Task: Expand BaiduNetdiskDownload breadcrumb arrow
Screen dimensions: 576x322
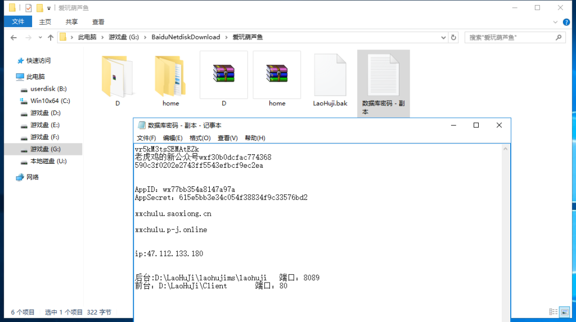Action: 226,37
